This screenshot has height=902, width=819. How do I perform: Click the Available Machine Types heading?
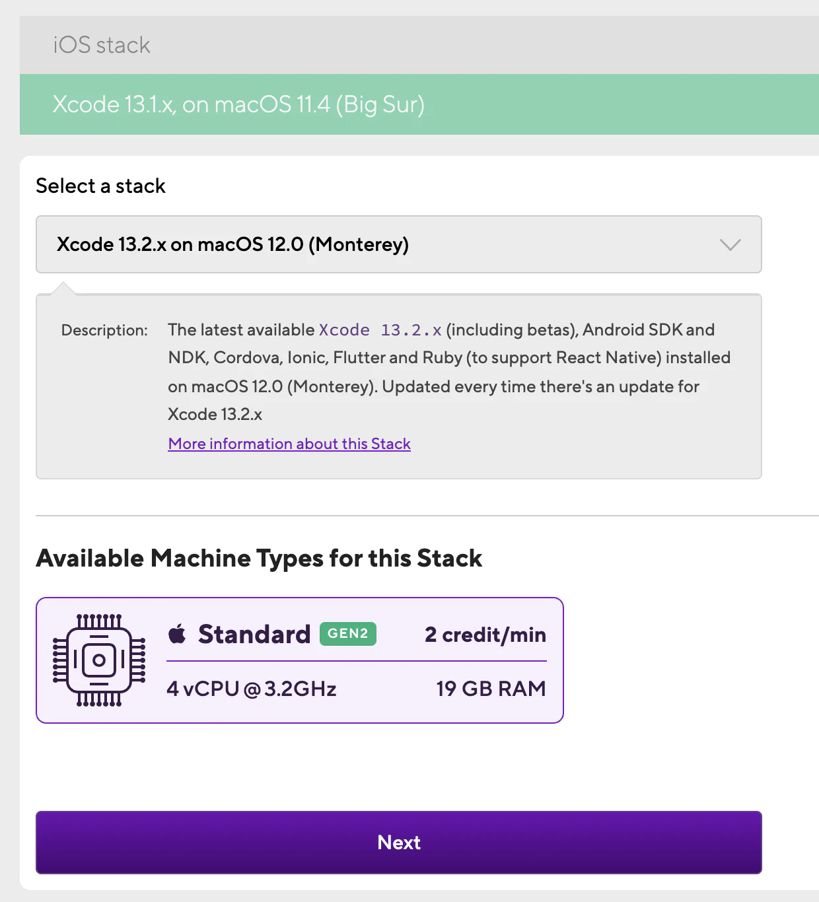tap(259, 559)
